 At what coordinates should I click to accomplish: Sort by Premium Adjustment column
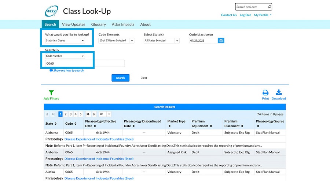pos(211,126)
